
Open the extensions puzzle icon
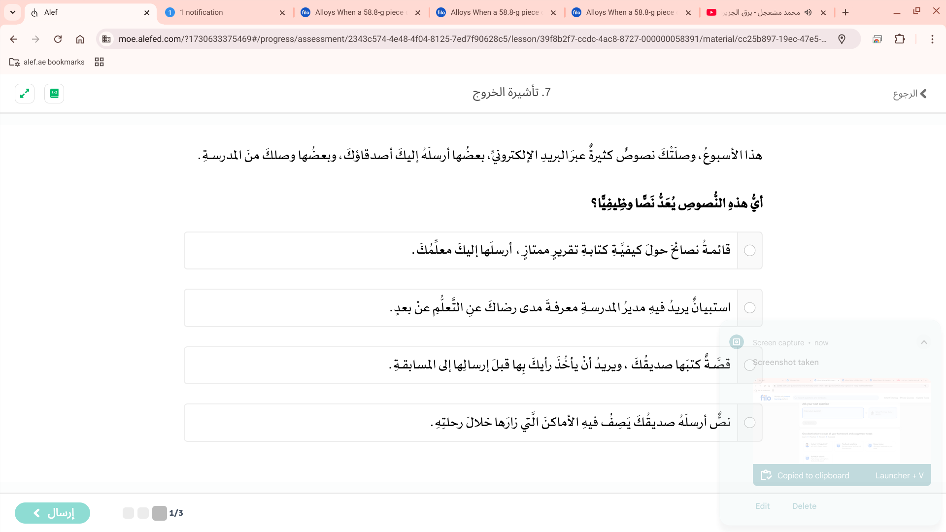click(x=900, y=39)
